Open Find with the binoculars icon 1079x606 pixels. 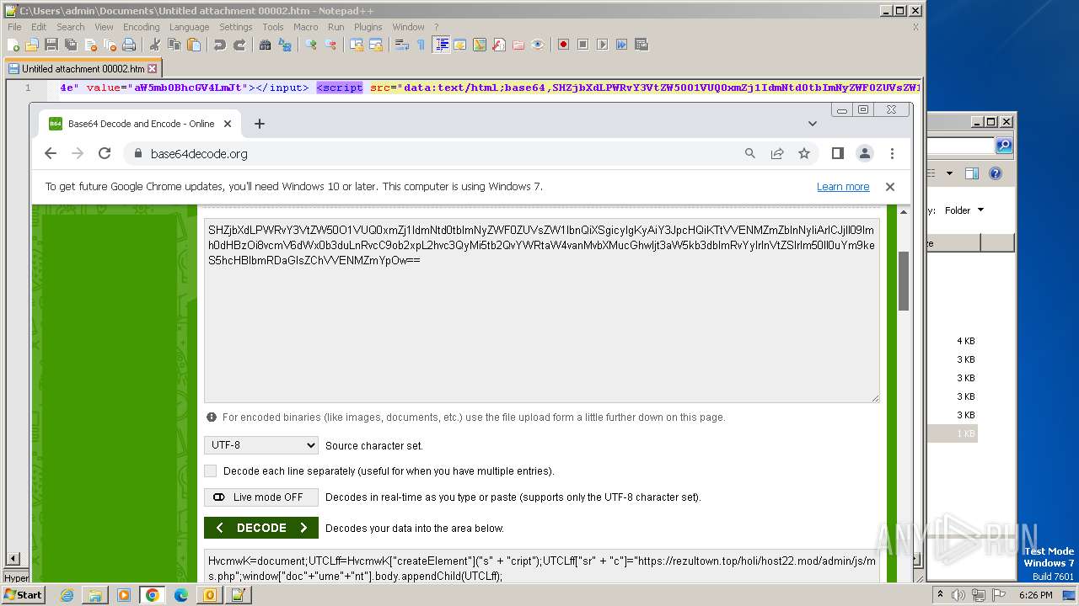[266, 45]
